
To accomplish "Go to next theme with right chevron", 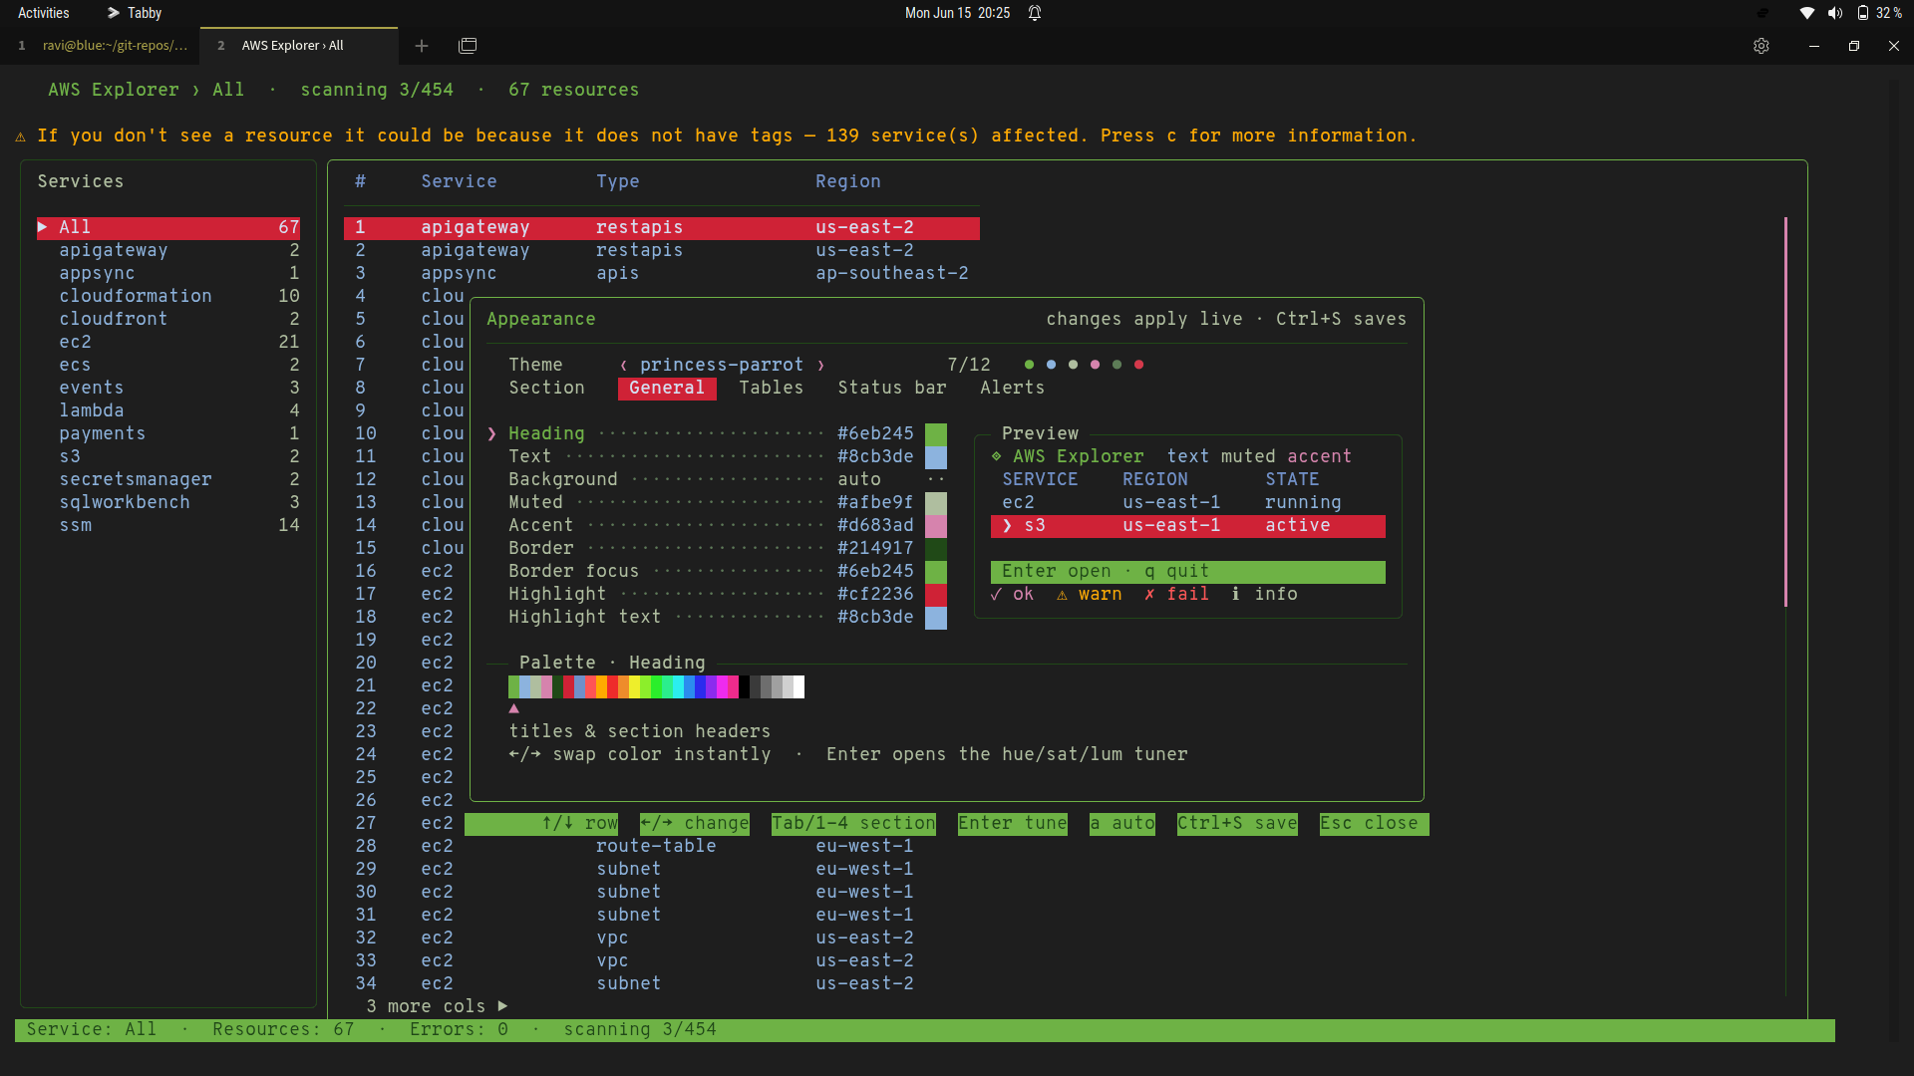I will [x=820, y=365].
